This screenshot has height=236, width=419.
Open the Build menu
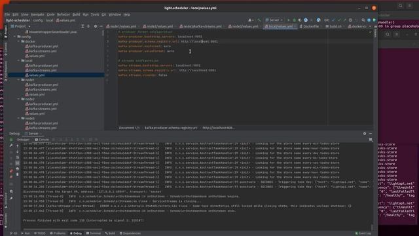click(x=76, y=14)
